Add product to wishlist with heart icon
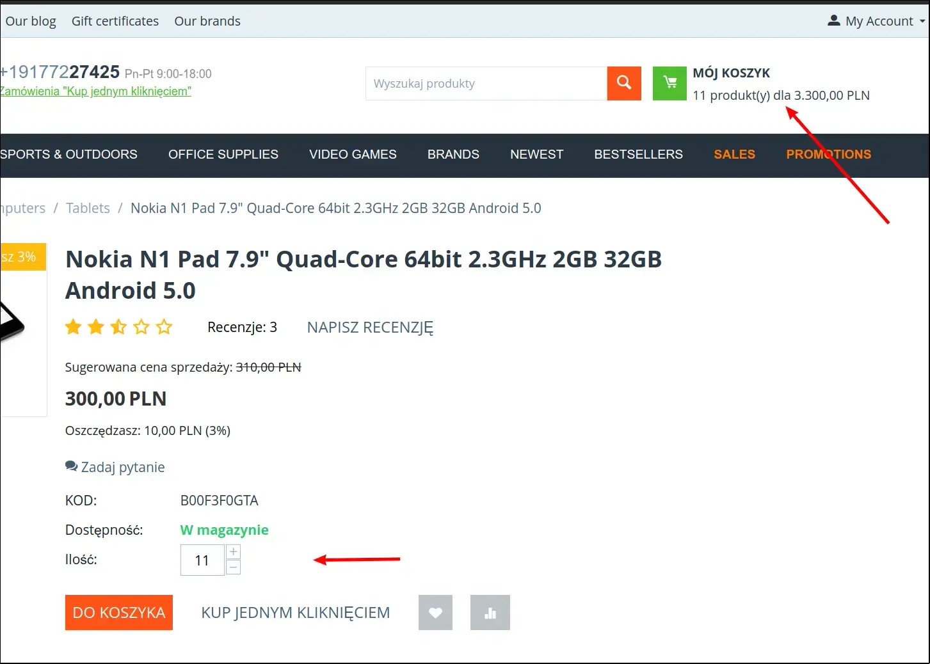This screenshot has height=664, width=930. (435, 613)
